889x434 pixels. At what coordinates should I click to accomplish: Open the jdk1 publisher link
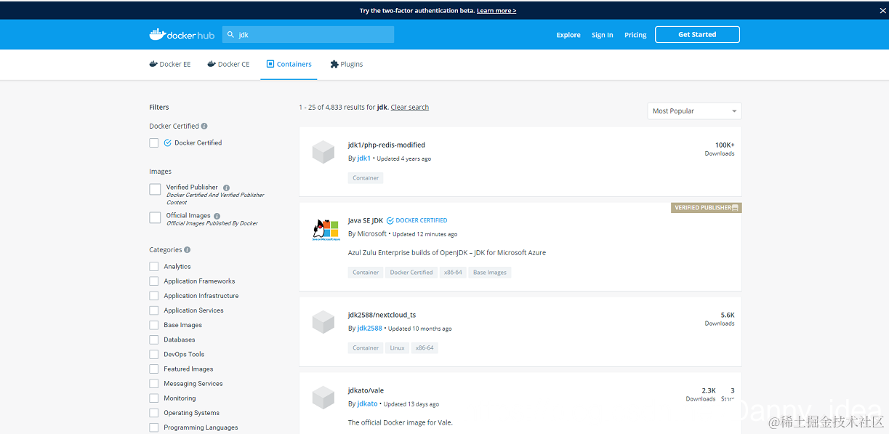click(364, 158)
